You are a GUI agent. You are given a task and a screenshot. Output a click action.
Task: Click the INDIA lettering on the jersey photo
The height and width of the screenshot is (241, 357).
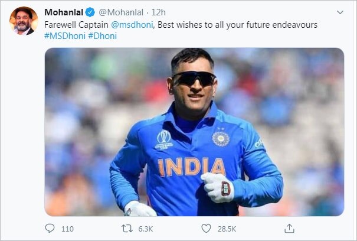click(x=192, y=167)
